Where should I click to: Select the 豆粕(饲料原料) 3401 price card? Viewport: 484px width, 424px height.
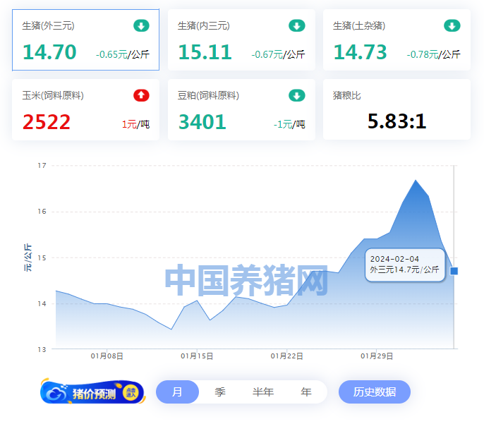tap(241, 109)
